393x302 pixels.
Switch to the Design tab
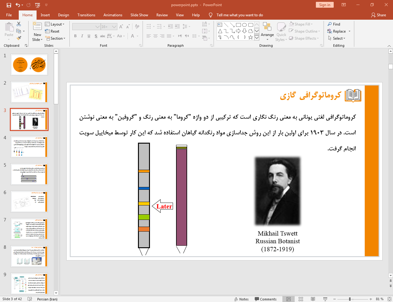point(63,15)
